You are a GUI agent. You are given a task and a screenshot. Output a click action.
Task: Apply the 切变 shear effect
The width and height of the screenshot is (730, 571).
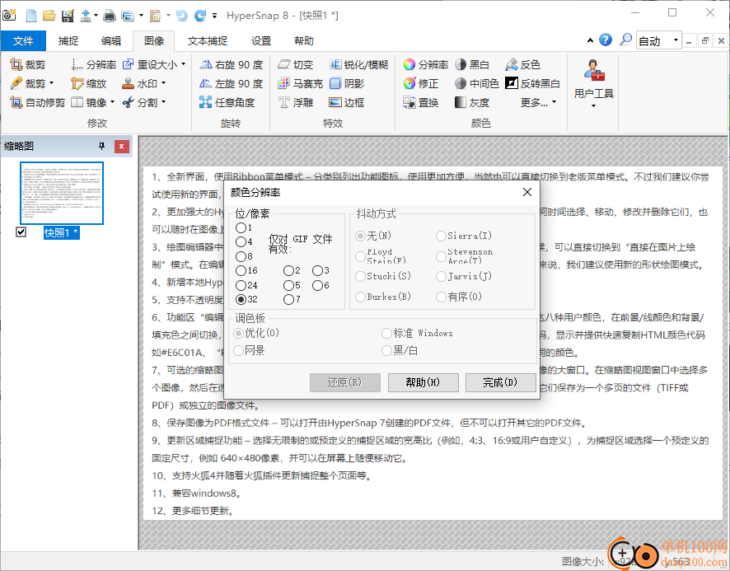(x=296, y=64)
